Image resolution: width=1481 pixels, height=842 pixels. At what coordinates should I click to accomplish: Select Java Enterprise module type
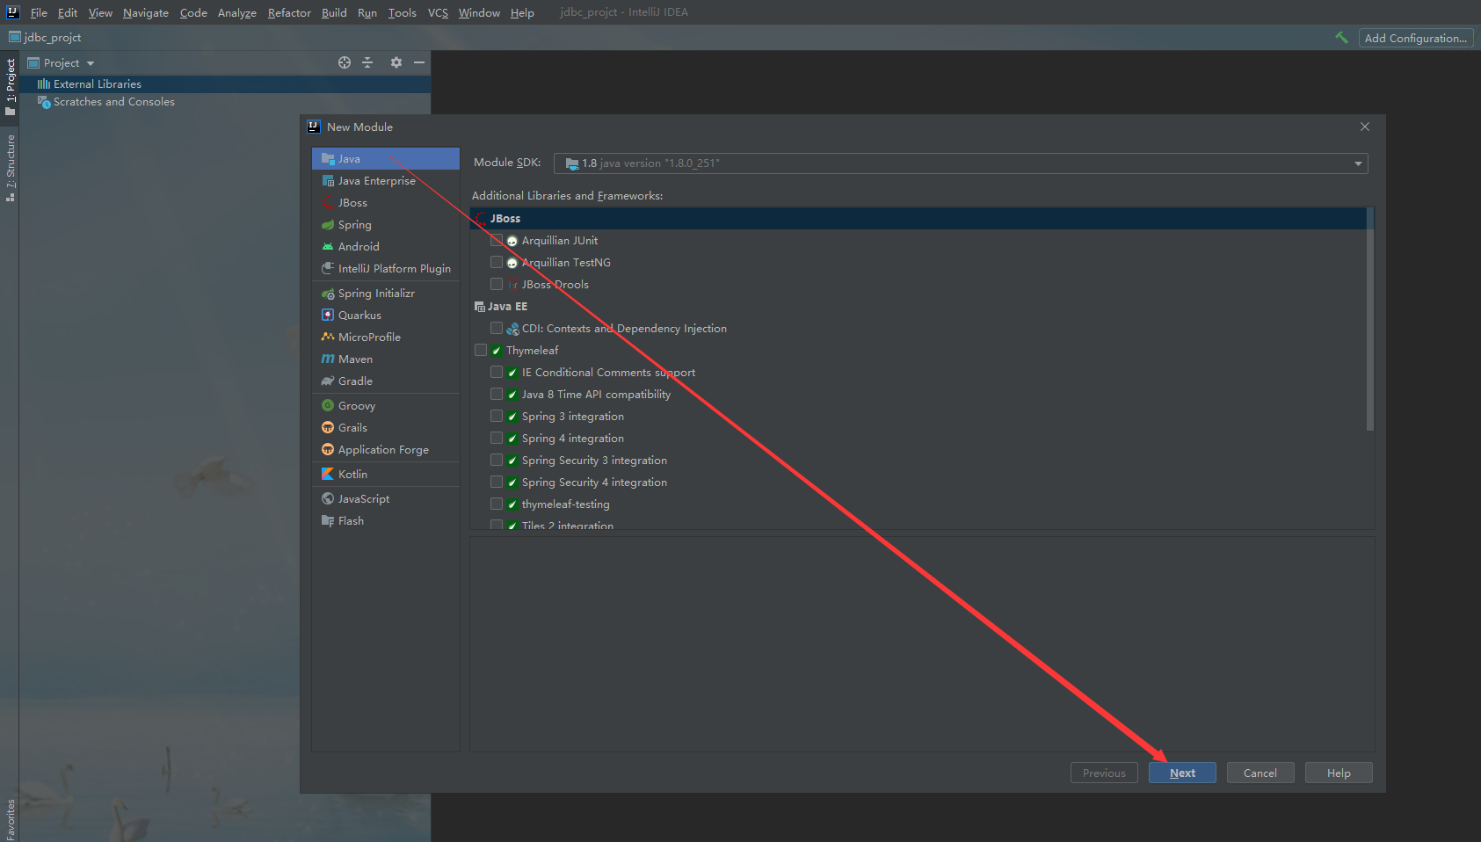[x=386, y=181]
